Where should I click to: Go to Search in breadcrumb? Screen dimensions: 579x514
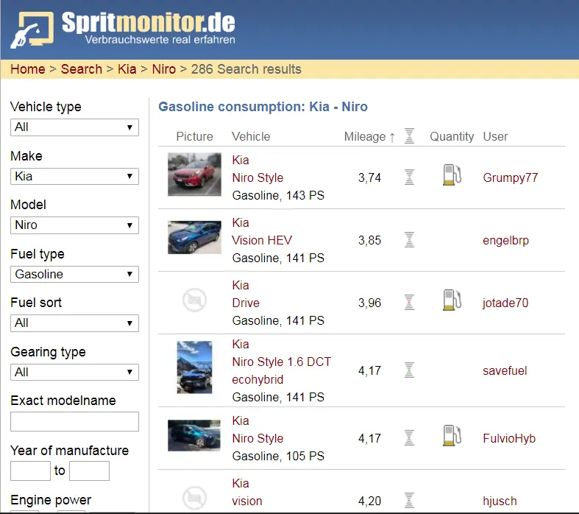pos(82,69)
